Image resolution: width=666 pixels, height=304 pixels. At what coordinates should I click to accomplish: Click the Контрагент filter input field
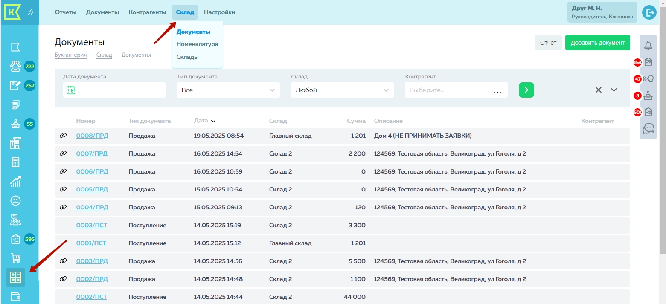pos(448,90)
